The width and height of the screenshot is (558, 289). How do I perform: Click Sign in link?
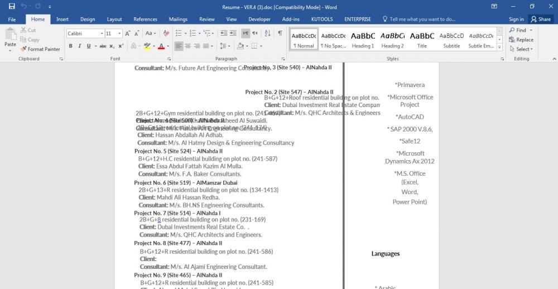point(516,19)
